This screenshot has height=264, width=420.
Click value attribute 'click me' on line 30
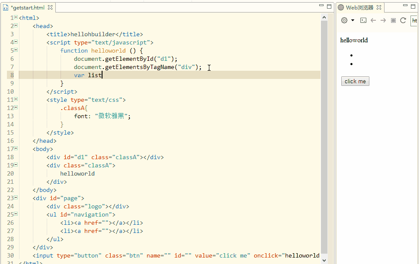(x=233, y=255)
